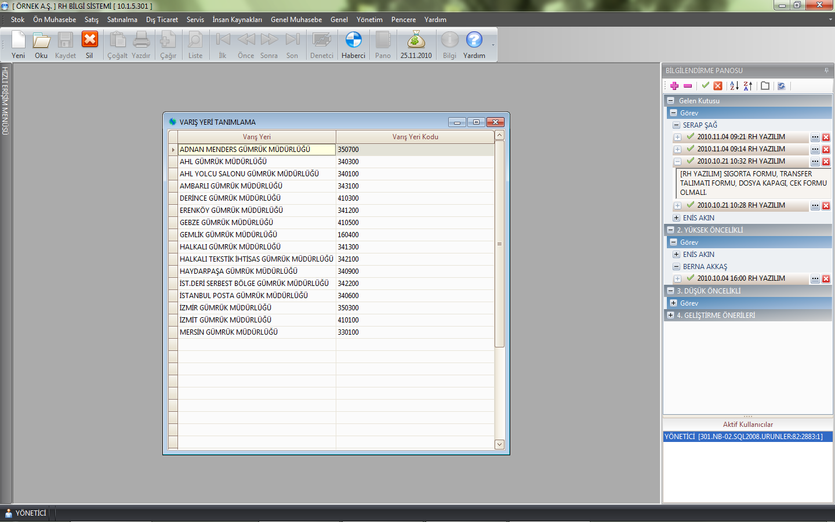Open the Genel Muhasebe menu
The width and height of the screenshot is (835, 522).
(x=296, y=20)
